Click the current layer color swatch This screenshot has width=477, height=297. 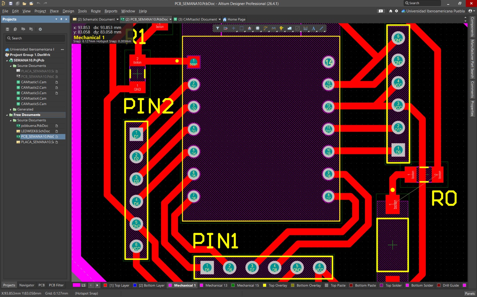click(76, 285)
